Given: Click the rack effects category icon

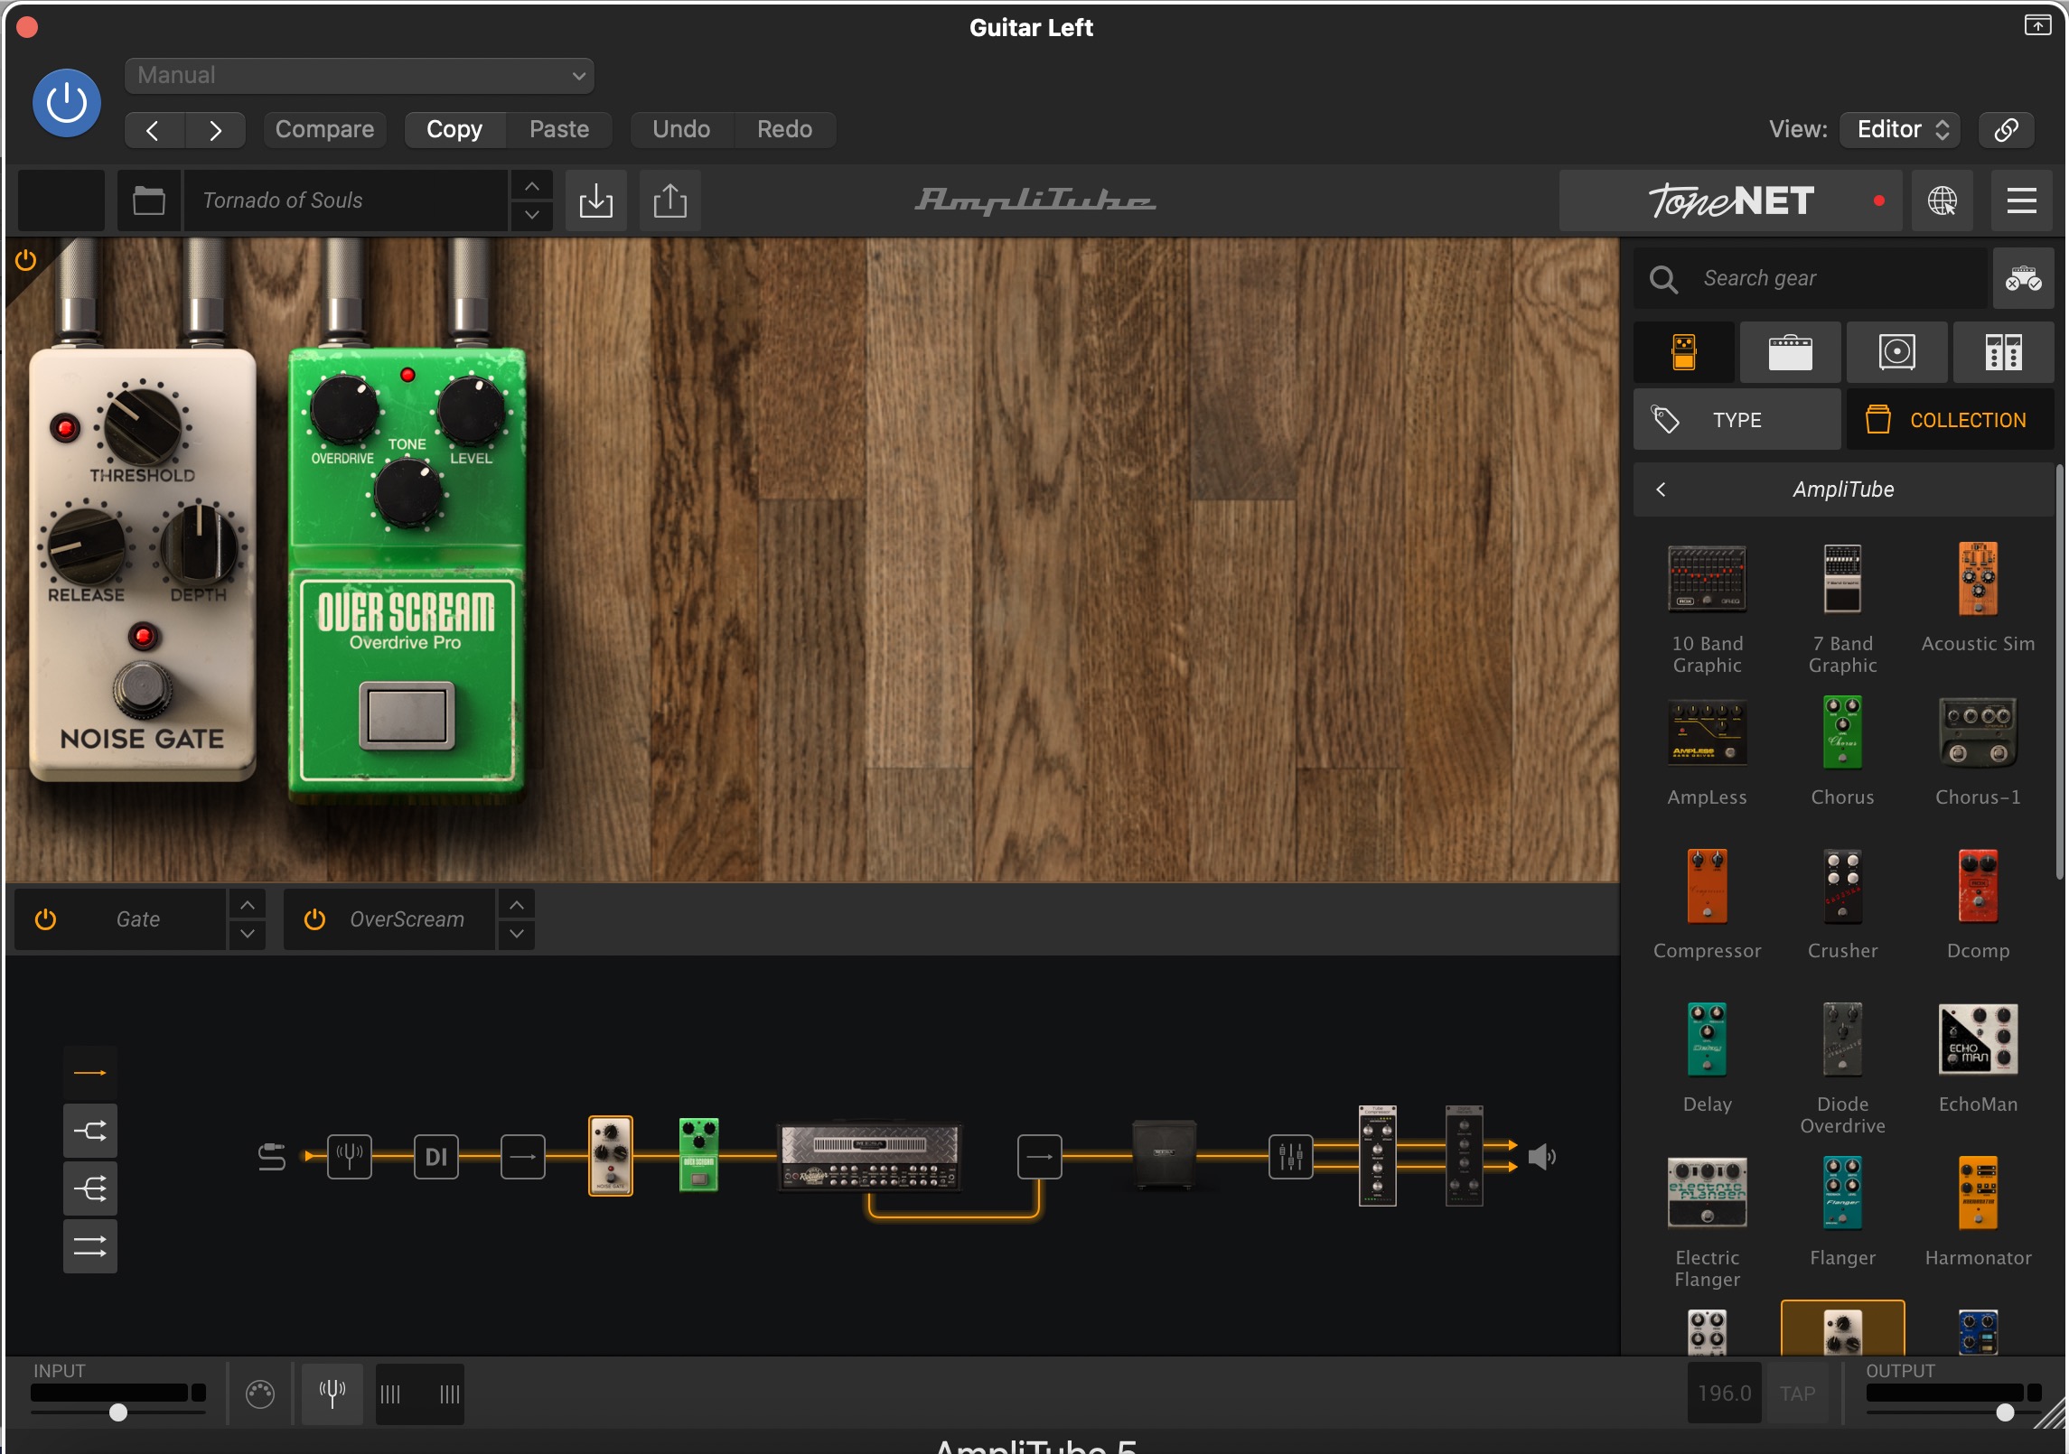Looking at the screenshot, I should click(x=2003, y=352).
